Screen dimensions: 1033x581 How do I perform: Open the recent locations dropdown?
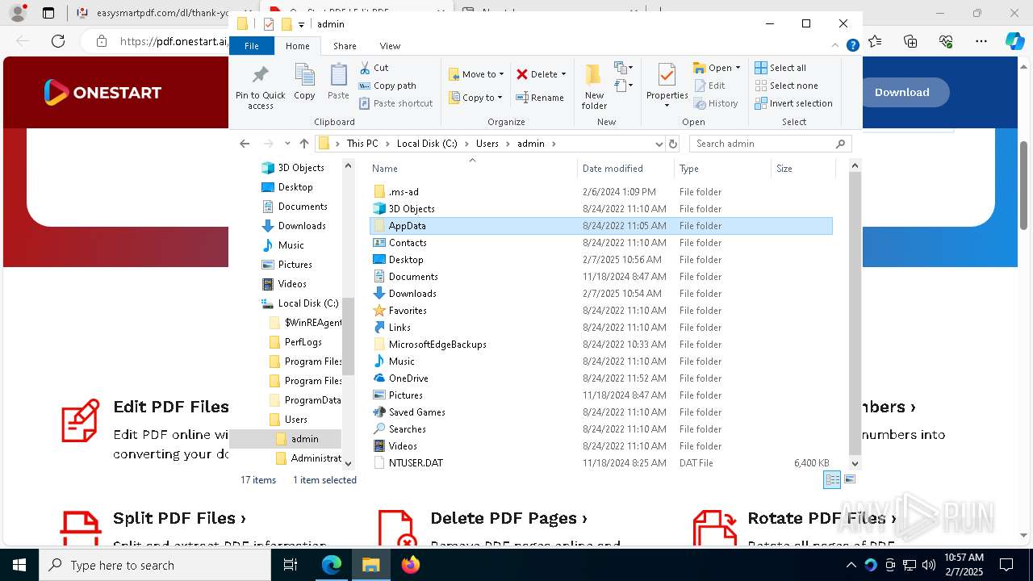tap(287, 144)
